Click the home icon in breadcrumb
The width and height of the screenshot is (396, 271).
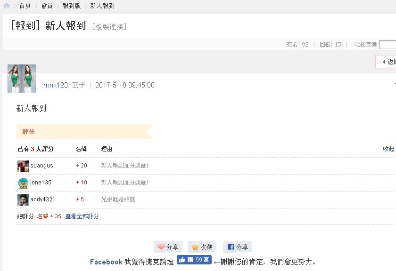tap(7, 6)
